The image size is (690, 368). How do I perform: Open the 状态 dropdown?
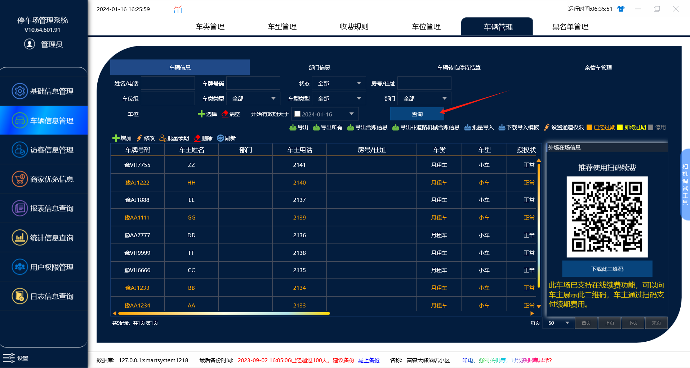click(x=339, y=83)
